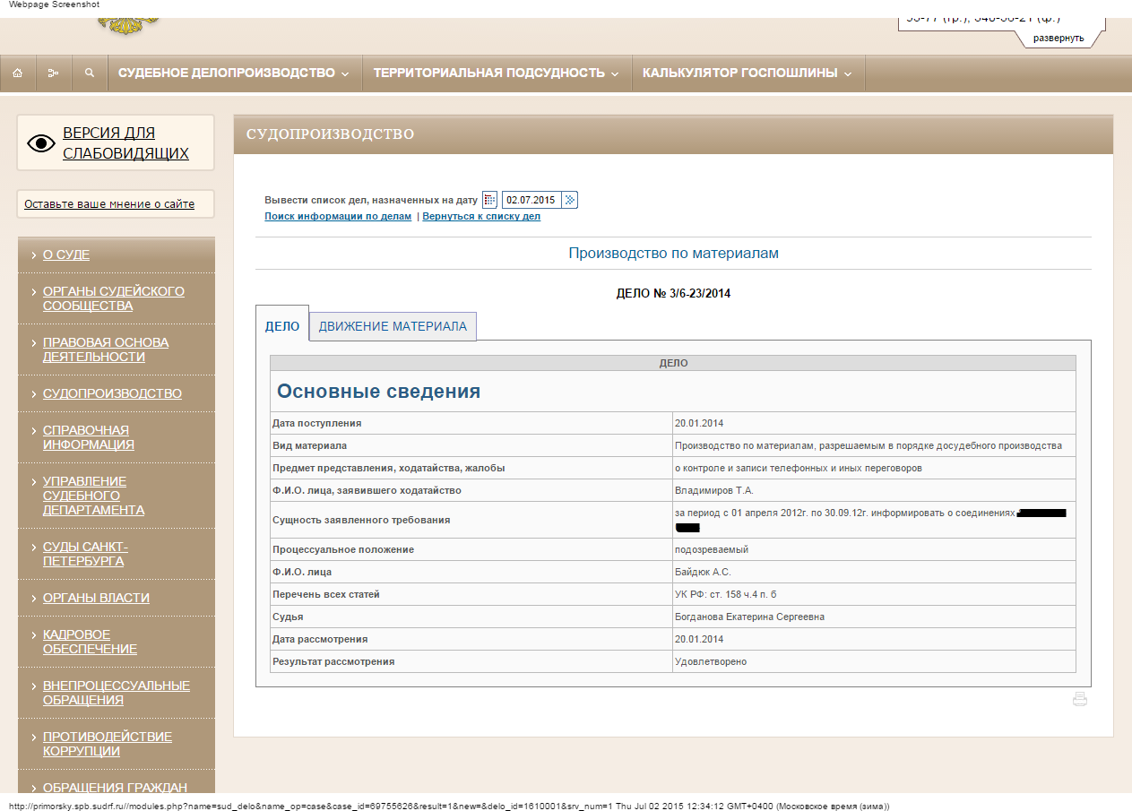Click result value Удовлетворено
Viewport: 1132px width, 811px height.
pyautogui.click(x=711, y=661)
